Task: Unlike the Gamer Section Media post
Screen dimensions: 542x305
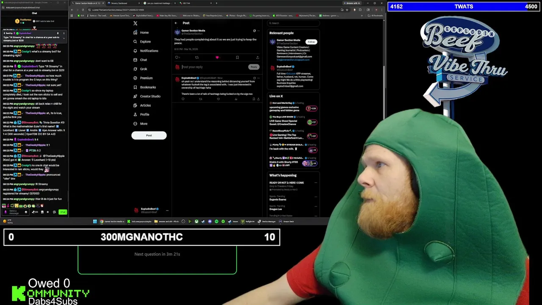Action: [217, 57]
